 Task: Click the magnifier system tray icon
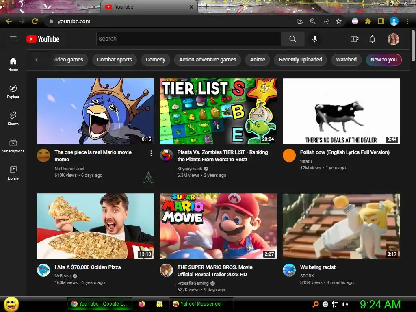pos(315,304)
